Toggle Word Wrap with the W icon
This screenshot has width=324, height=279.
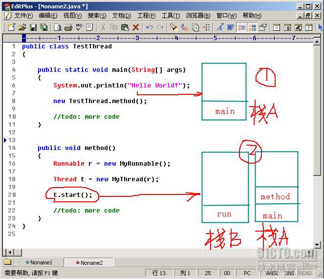[231, 27]
